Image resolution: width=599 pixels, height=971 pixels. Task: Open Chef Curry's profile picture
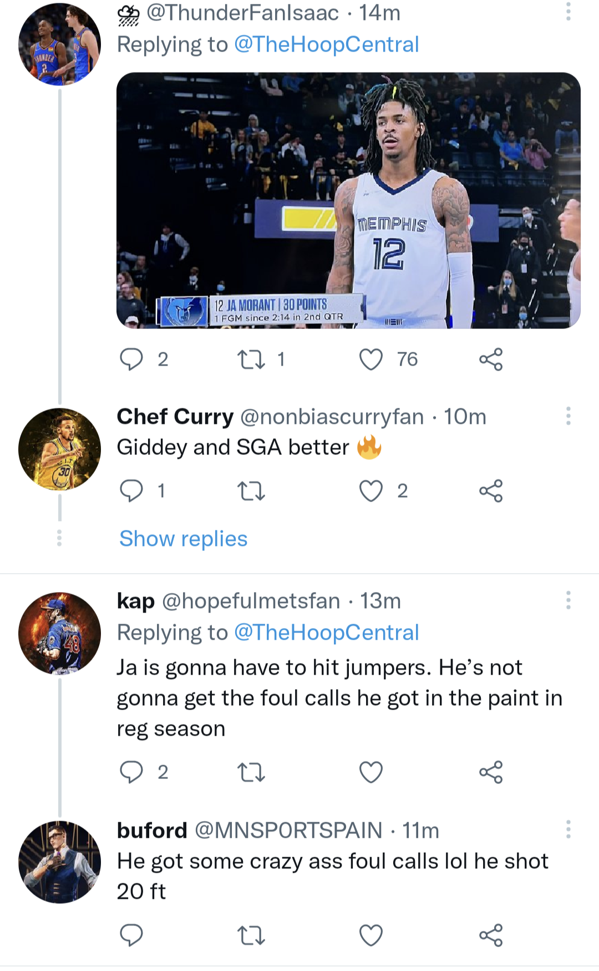tap(59, 449)
